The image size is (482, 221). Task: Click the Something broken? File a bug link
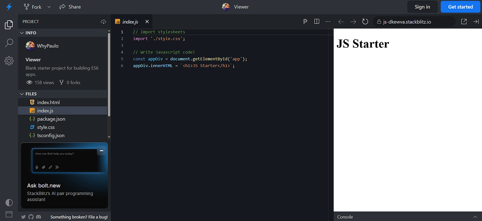coord(79,217)
